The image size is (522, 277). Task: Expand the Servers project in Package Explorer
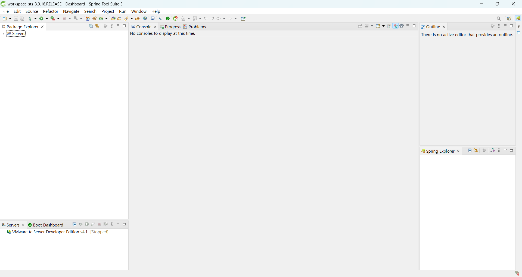[x=3, y=34]
